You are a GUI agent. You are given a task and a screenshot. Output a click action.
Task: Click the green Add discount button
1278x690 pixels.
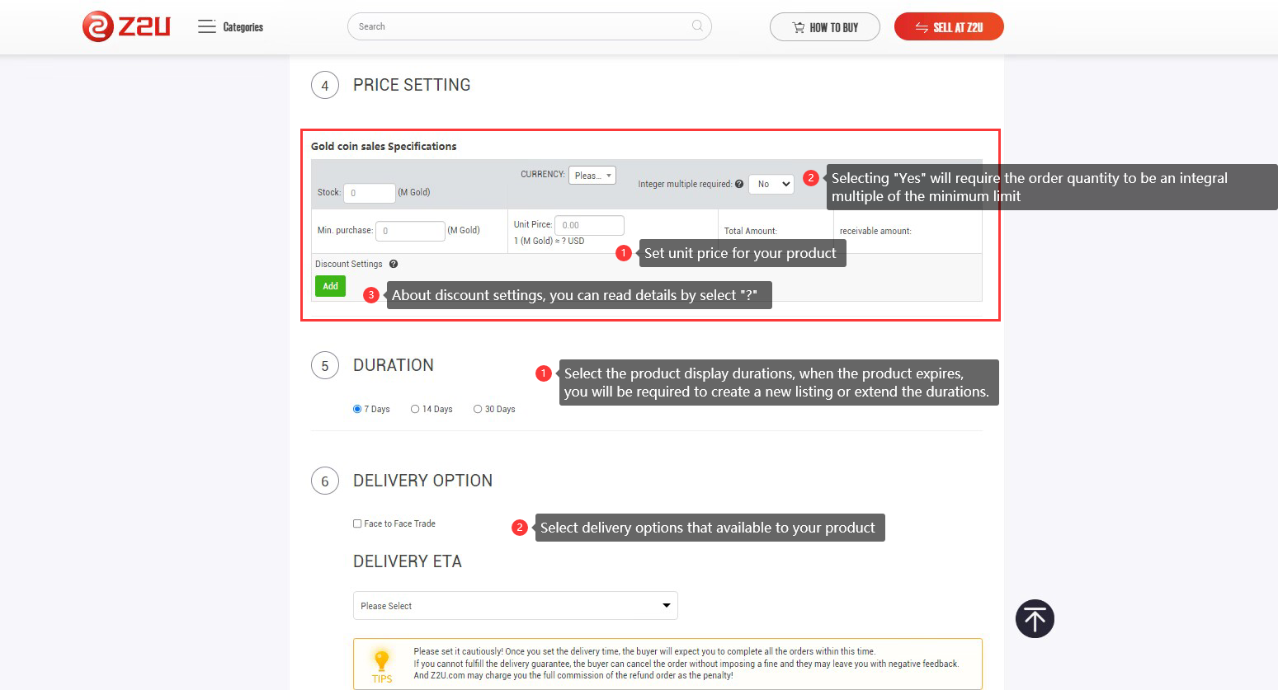point(330,286)
